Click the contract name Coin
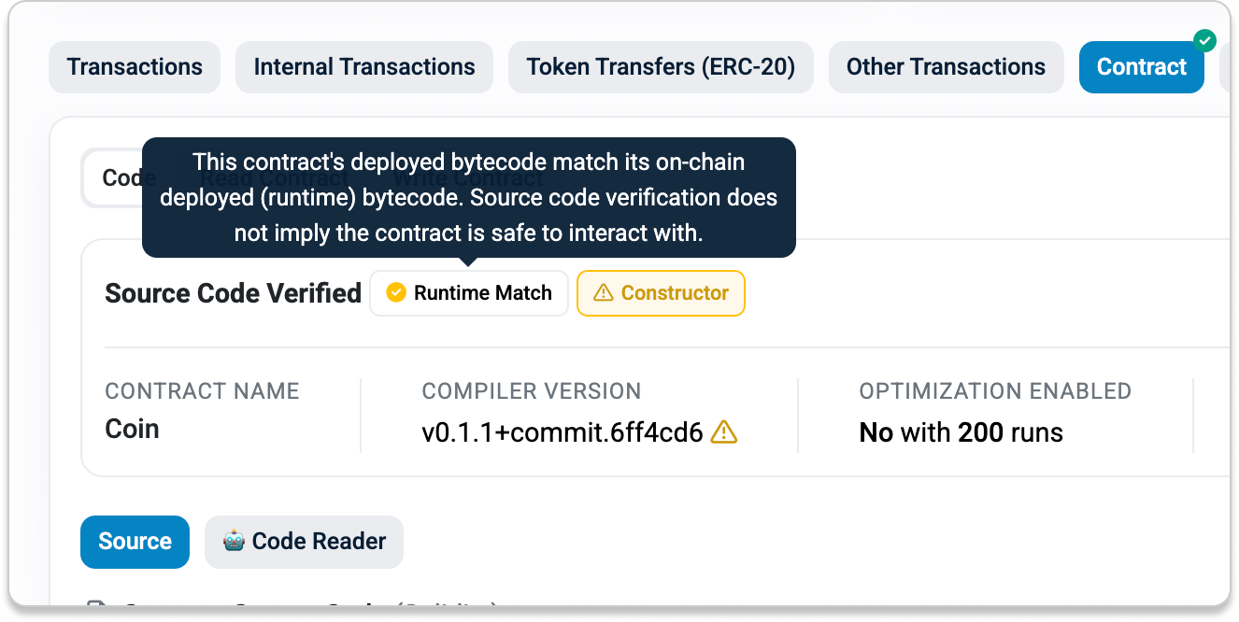1239x622 pixels. tap(132, 430)
